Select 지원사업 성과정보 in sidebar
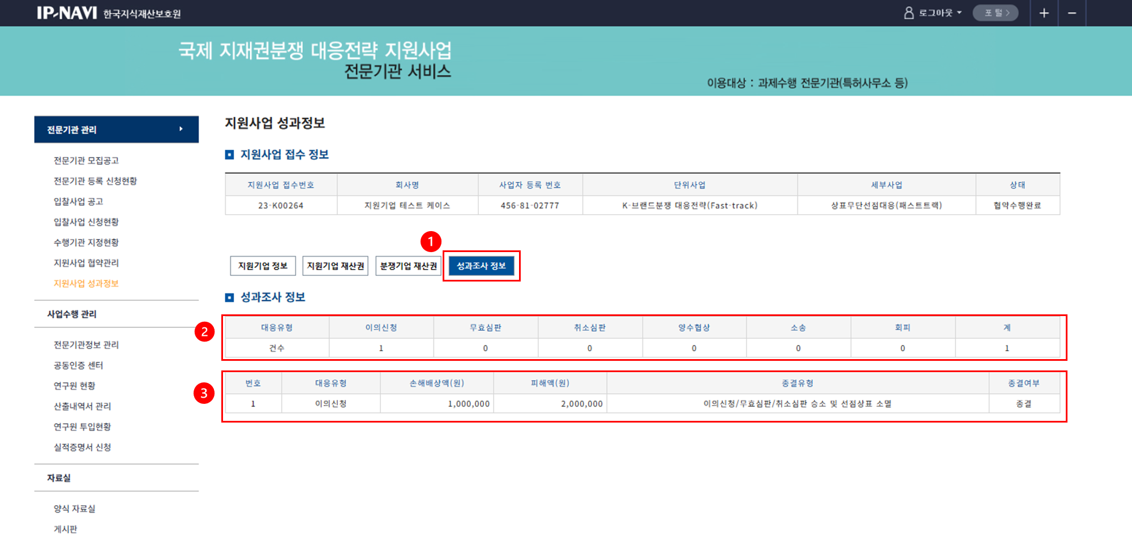 click(86, 283)
